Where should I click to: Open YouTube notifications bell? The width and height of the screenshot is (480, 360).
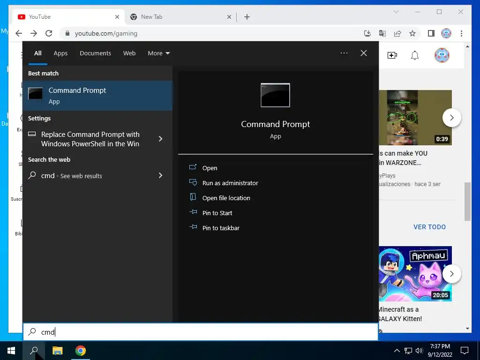[414, 55]
